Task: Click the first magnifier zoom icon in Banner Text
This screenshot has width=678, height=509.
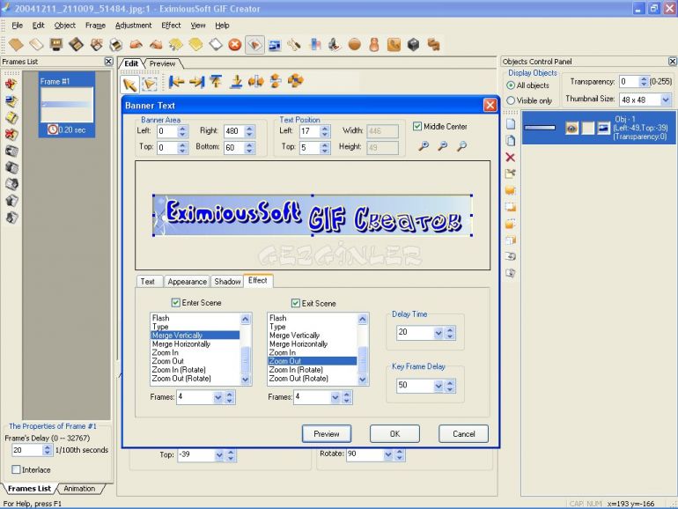Action: tap(424, 146)
